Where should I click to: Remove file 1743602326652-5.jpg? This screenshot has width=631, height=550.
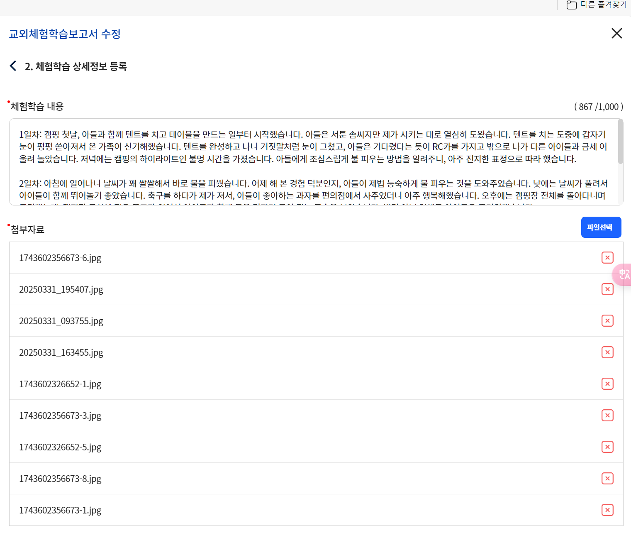pyautogui.click(x=607, y=447)
